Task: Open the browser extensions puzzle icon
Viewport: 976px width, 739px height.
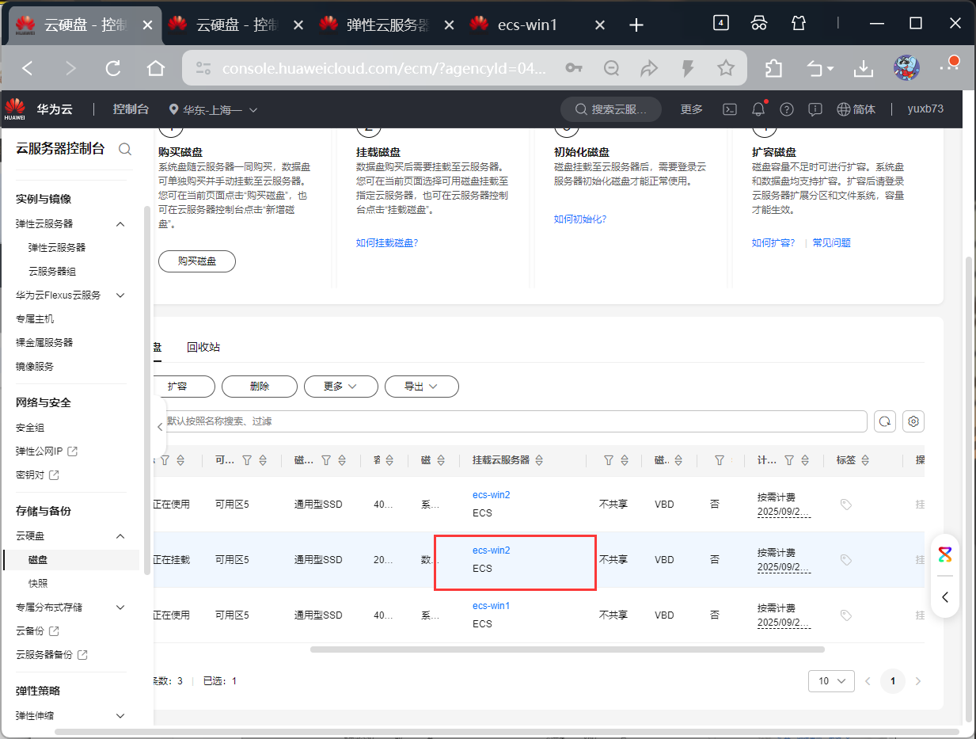Action: point(774,69)
